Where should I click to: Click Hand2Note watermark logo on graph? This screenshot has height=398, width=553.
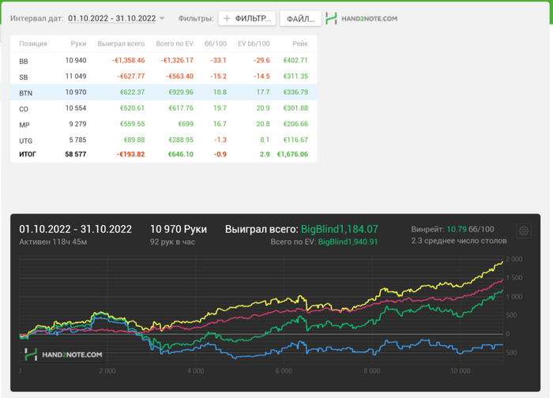click(x=62, y=355)
